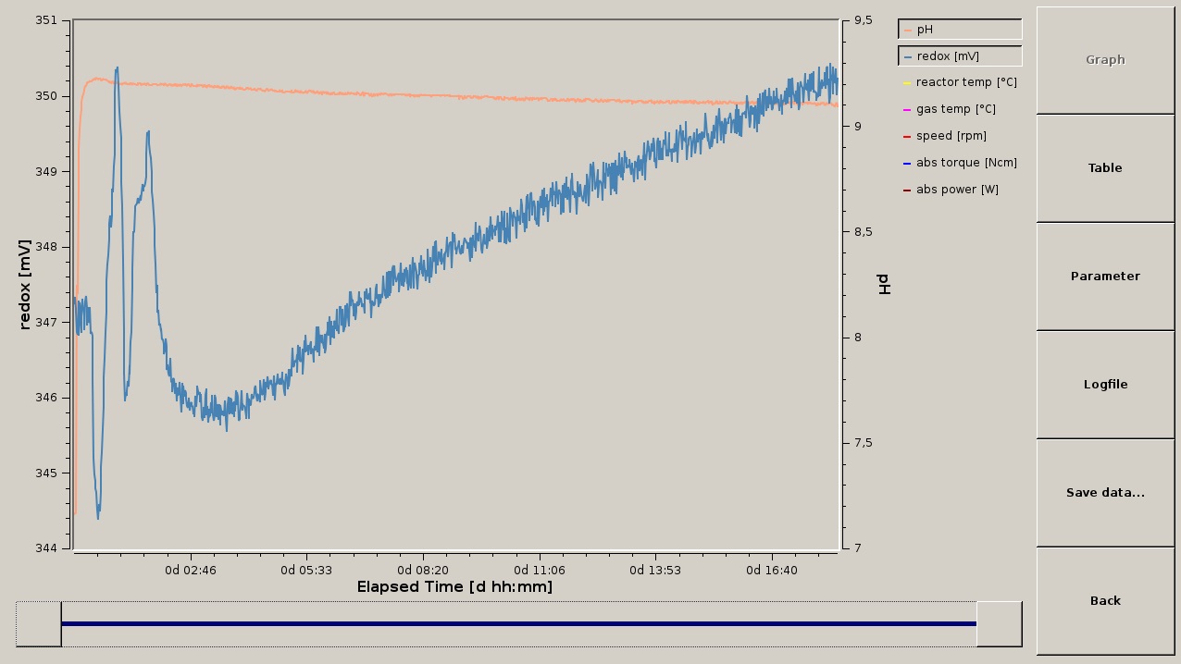Open the Parameter screen
The height and width of the screenshot is (664, 1181).
pos(1104,276)
